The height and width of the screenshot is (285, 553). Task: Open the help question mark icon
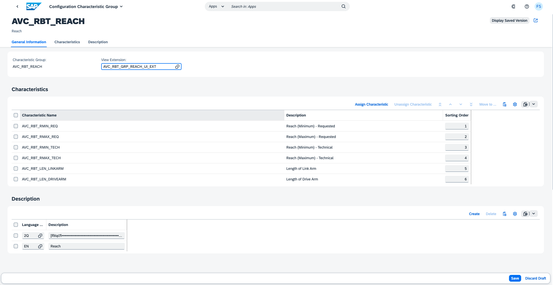[527, 6]
